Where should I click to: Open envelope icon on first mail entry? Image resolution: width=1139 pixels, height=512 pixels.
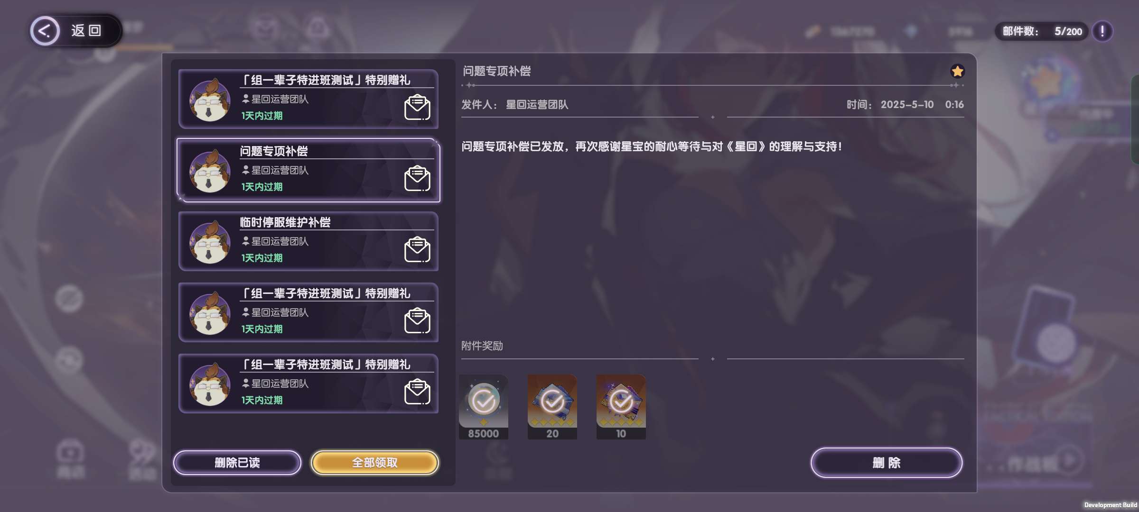tap(417, 108)
